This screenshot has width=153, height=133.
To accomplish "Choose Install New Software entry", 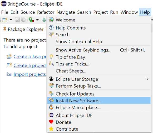I will 99,100.
